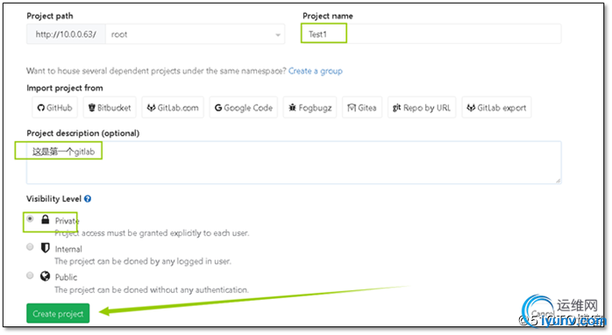The width and height of the screenshot is (612, 335).
Task: Click the GitLab.com fox icon
Action: [151, 108]
